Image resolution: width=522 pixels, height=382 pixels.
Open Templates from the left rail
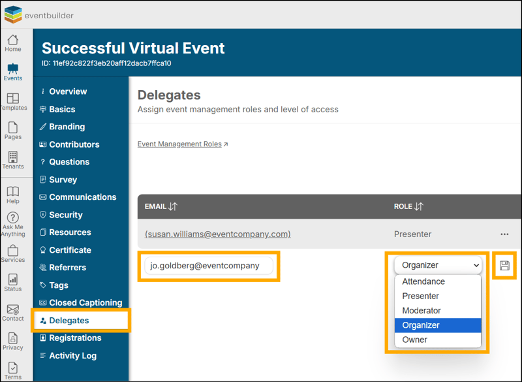pyautogui.click(x=13, y=102)
